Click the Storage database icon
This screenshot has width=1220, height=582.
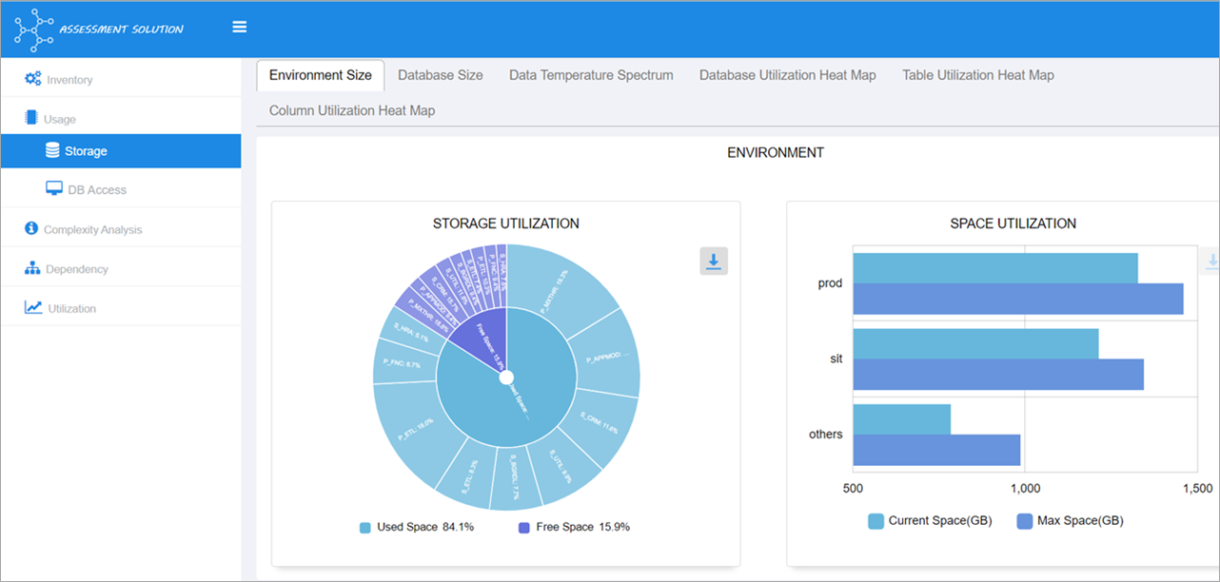point(52,150)
